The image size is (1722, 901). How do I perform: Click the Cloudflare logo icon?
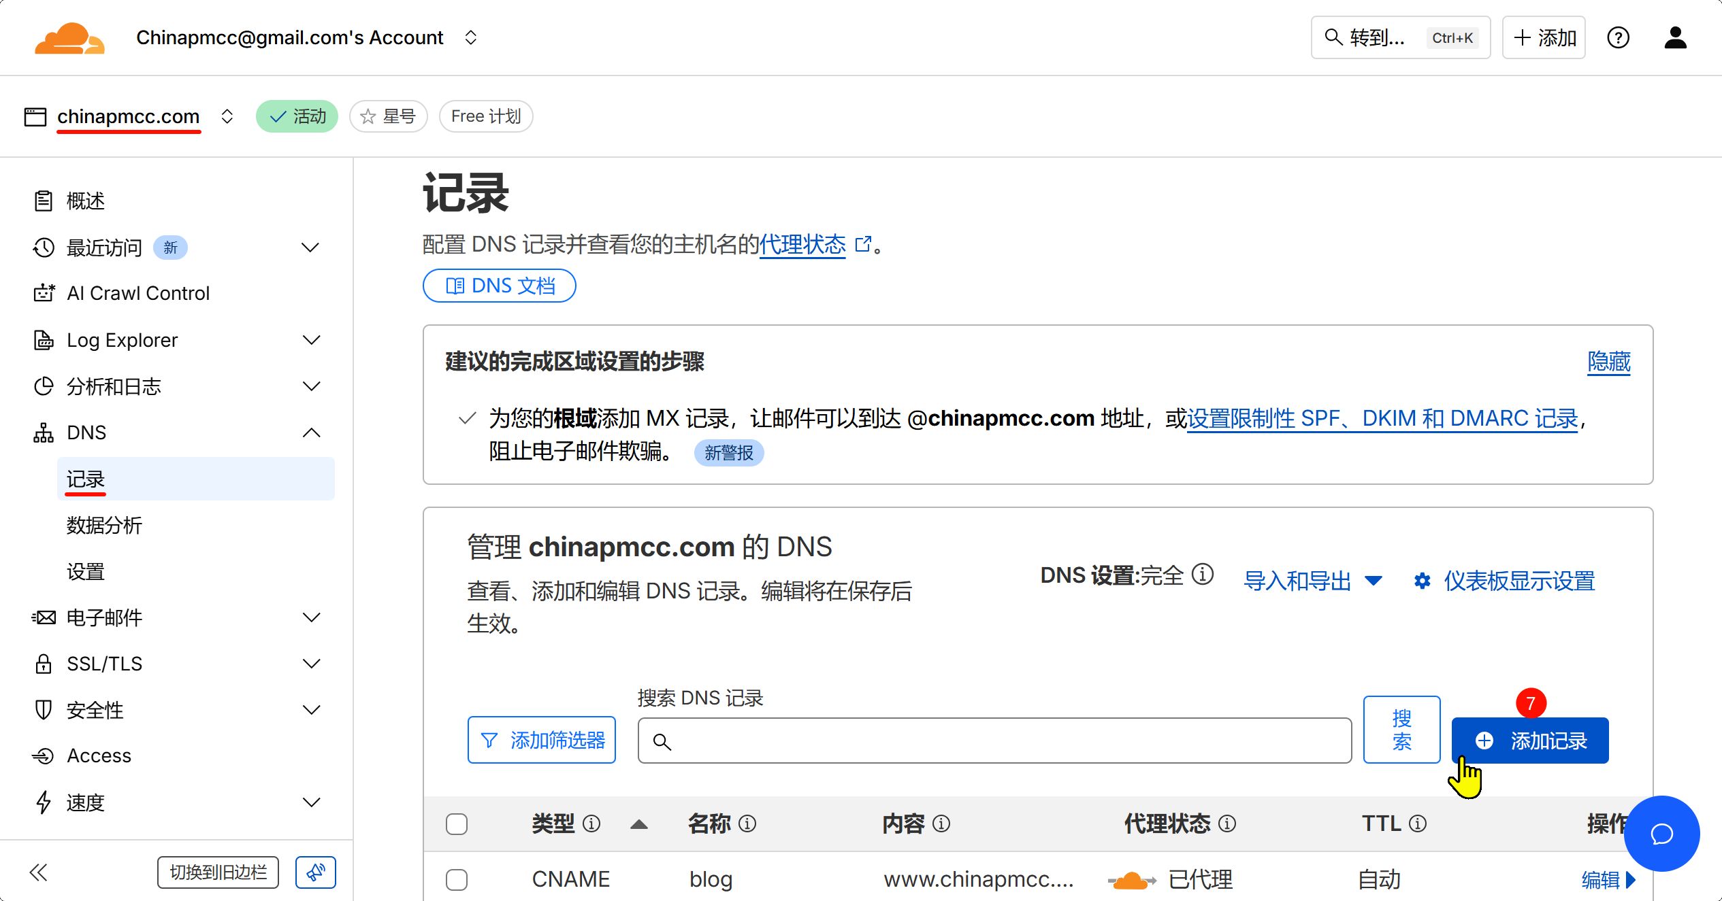pos(69,38)
